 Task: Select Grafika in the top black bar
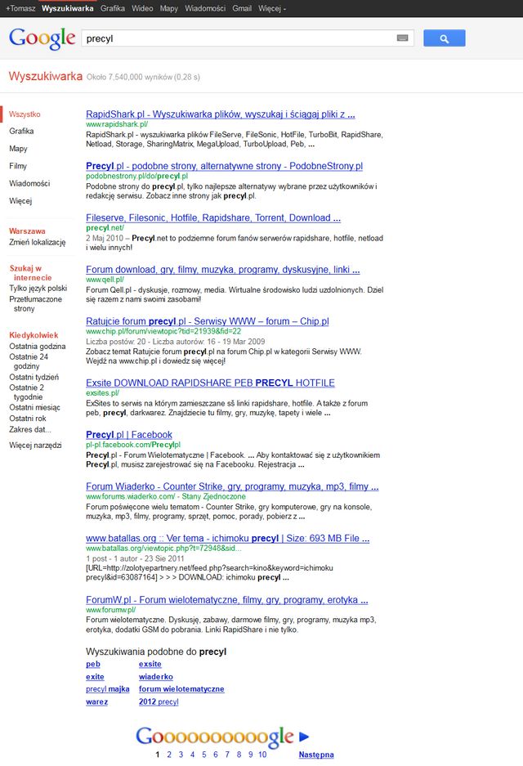coord(112,8)
